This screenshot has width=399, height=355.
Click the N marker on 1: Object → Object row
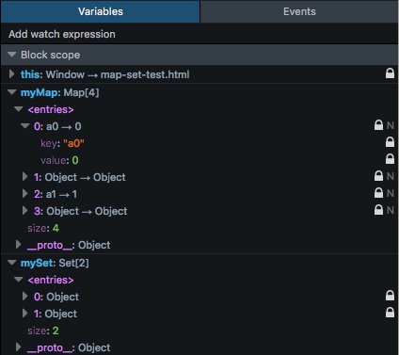point(391,176)
